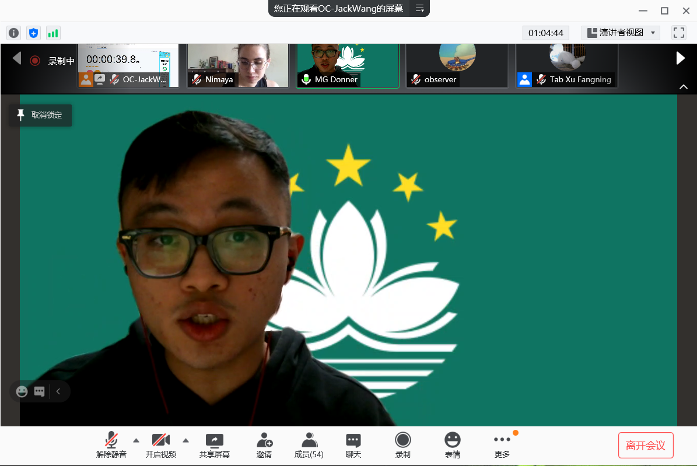Screen dimensions: 697x466
Task: Select Tab Xu Fangning's thumbnail
Action: pyautogui.click(x=567, y=65)
